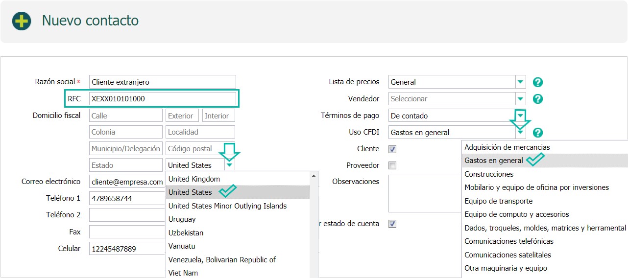The height and width of the screenshot is (278, 628).
Task: Enable the Proveedor checkbox
Action: [x=392, y=165]
